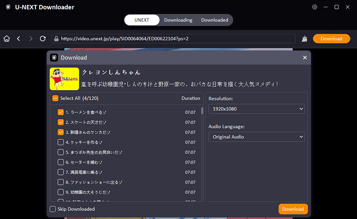Reload the page with the refresh icon
The width and height of the screenshot is (357, 219).
43,39
